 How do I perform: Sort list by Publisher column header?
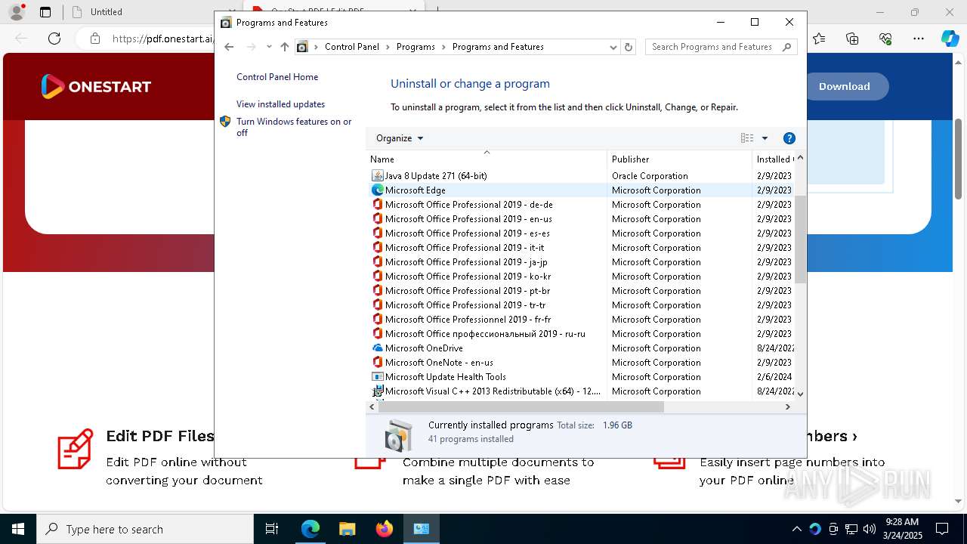(679, 159)
